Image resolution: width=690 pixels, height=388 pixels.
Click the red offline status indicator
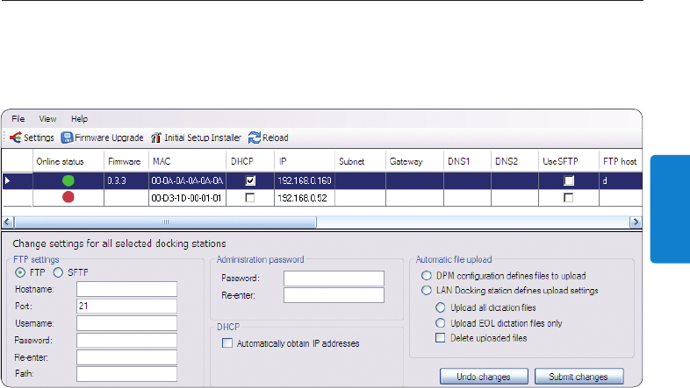(x=68, y=198)
